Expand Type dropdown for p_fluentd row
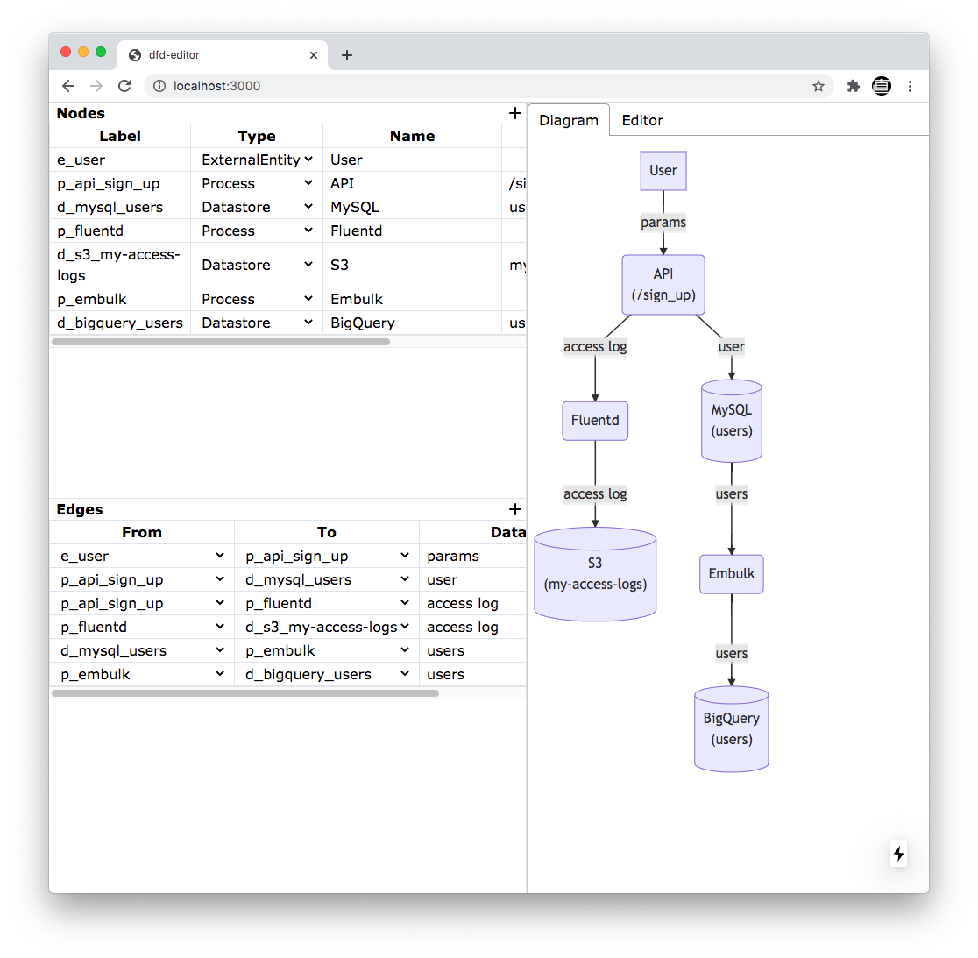The width and height of the screenshot is (978, 958). click(257, 231)
